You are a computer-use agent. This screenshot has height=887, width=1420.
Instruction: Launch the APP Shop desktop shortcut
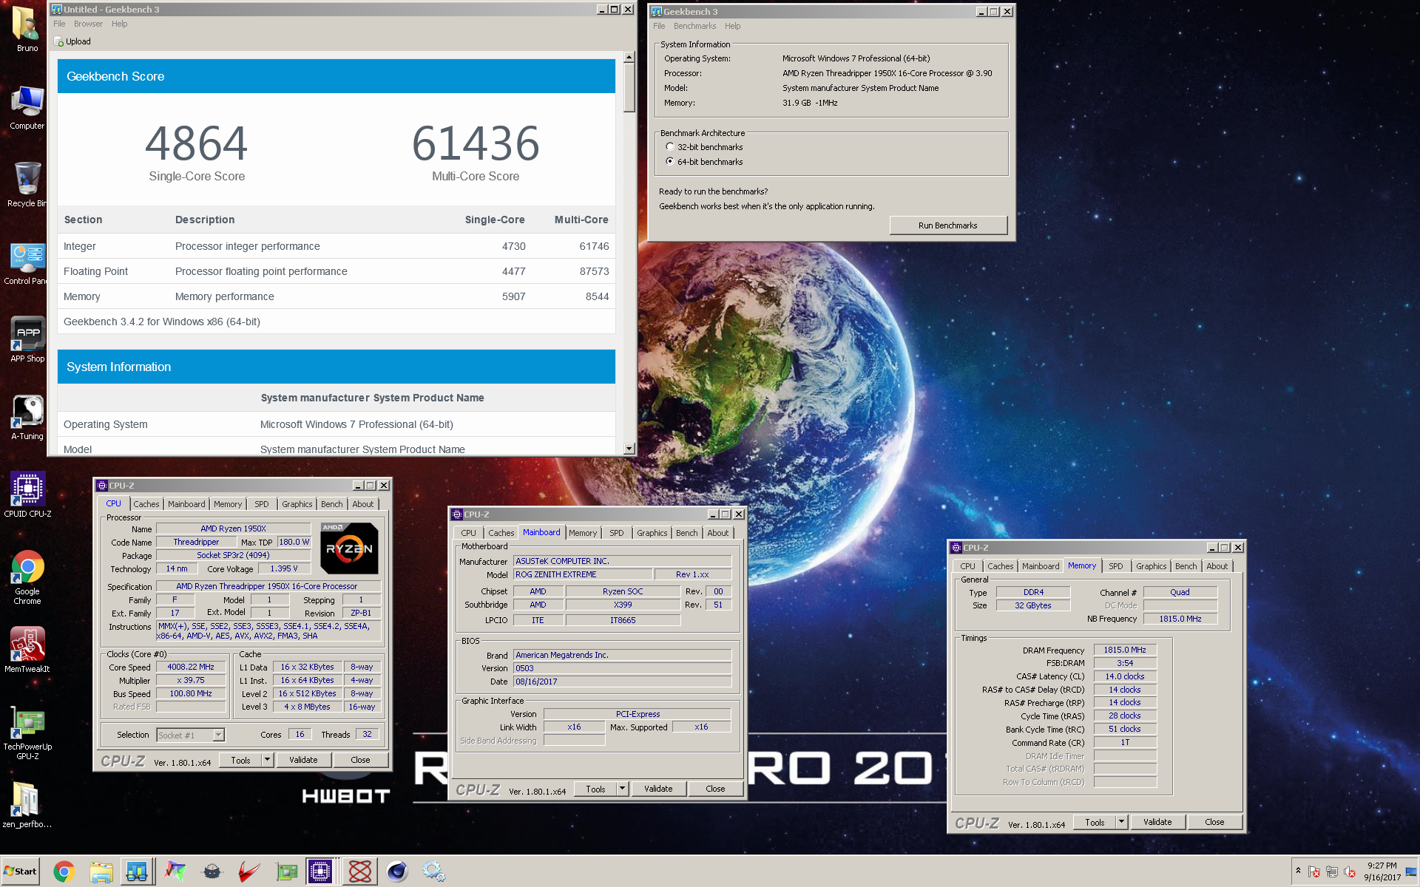tap(27, 340)
